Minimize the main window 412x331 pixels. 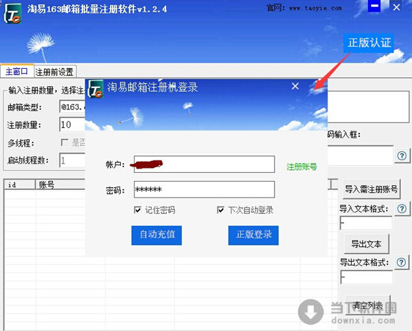tap(374, 6)
